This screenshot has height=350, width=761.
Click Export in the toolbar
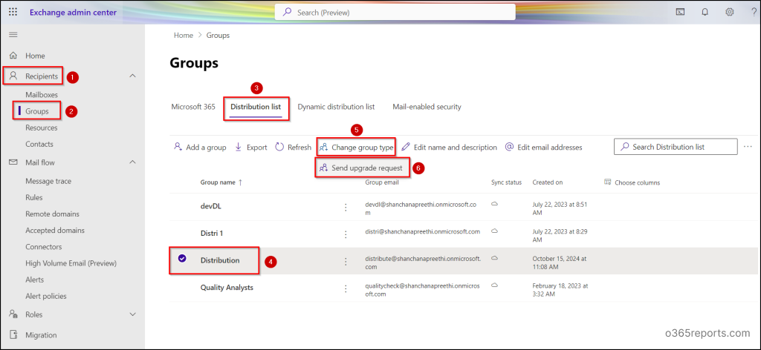(x=251, y=147)
